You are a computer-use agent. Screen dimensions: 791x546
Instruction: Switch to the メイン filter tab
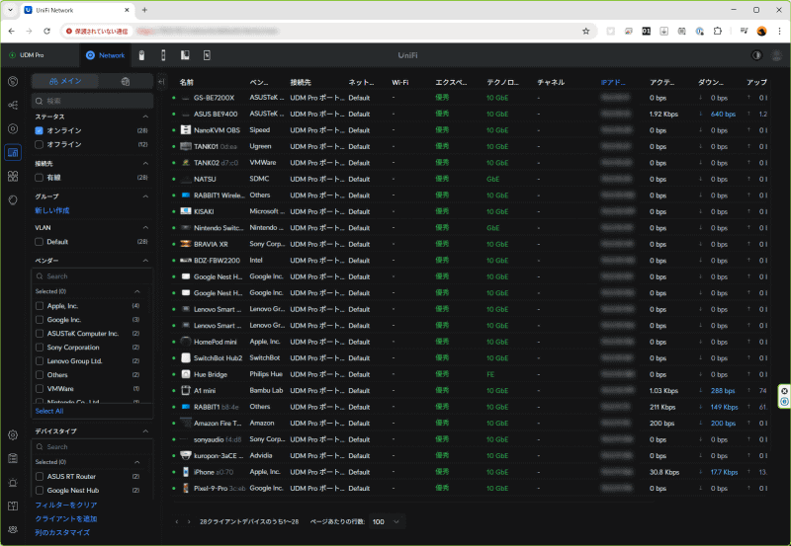pos(65,81)
